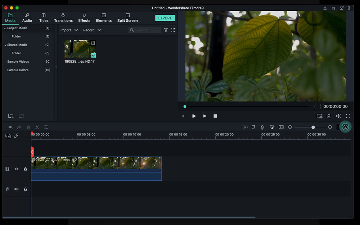Click the preview volume speaker icon
The width and height of the screenshot is (360, 225).
(x=339, y=116)
